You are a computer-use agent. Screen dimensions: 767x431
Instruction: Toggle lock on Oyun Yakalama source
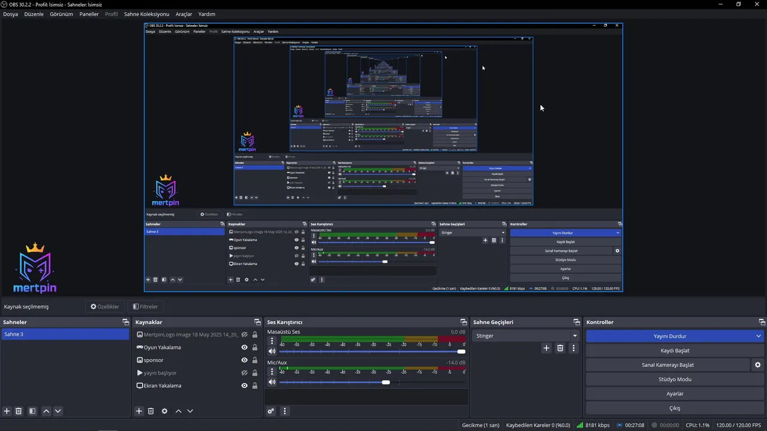(x=255, y=347)
